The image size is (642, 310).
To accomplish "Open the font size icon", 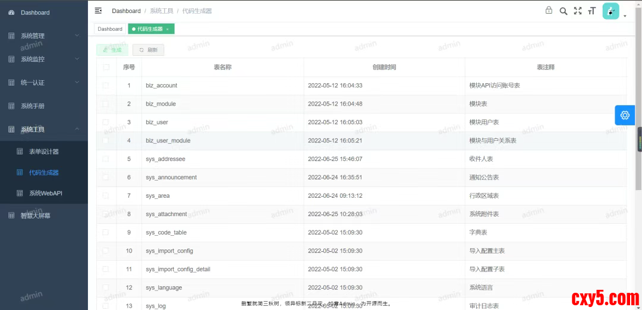I will (x=591, y=11).
